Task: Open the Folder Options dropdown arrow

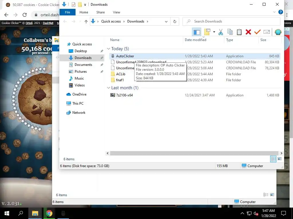Action: [214, 32]
